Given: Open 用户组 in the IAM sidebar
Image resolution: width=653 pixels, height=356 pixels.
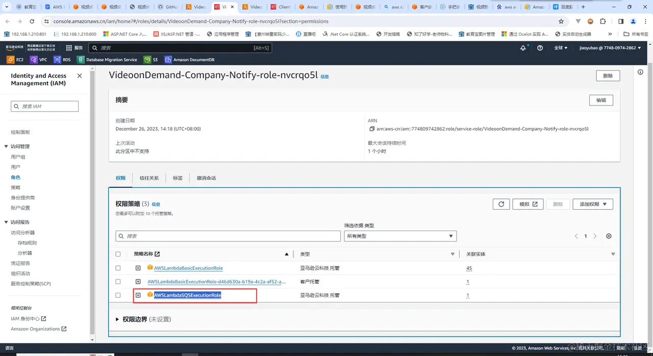Looking at the screenshot, I should tap(18, 157).
